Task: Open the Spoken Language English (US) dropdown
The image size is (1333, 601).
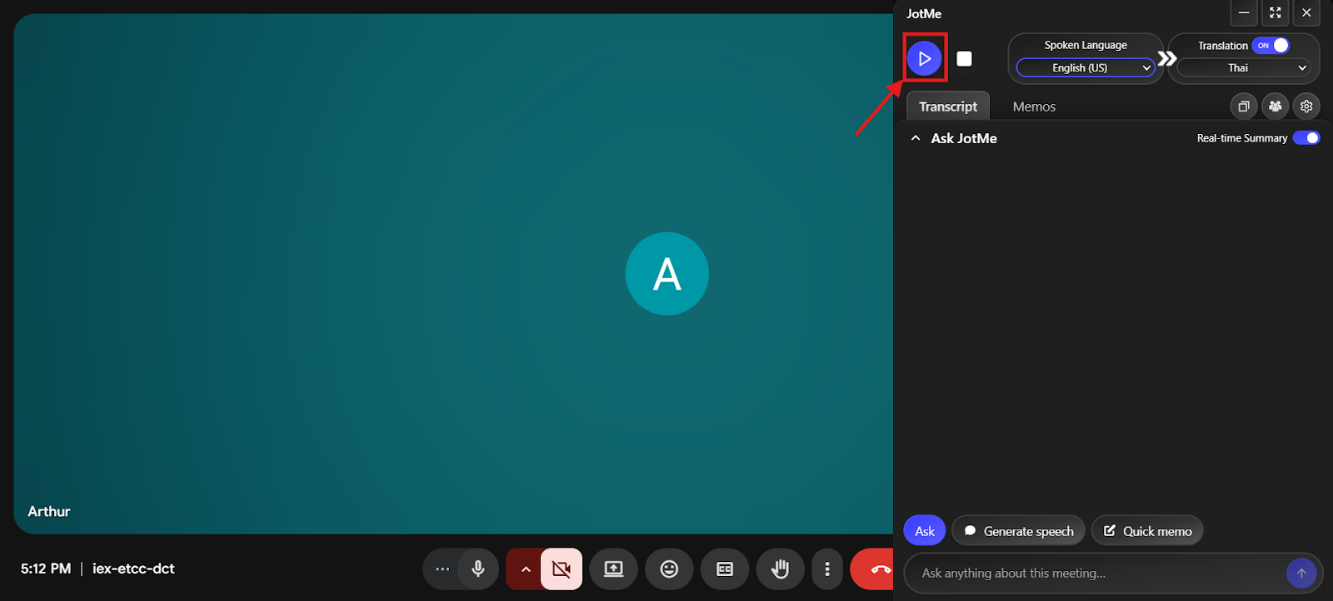Action: pyautogui.click(x=1086, y=68)
